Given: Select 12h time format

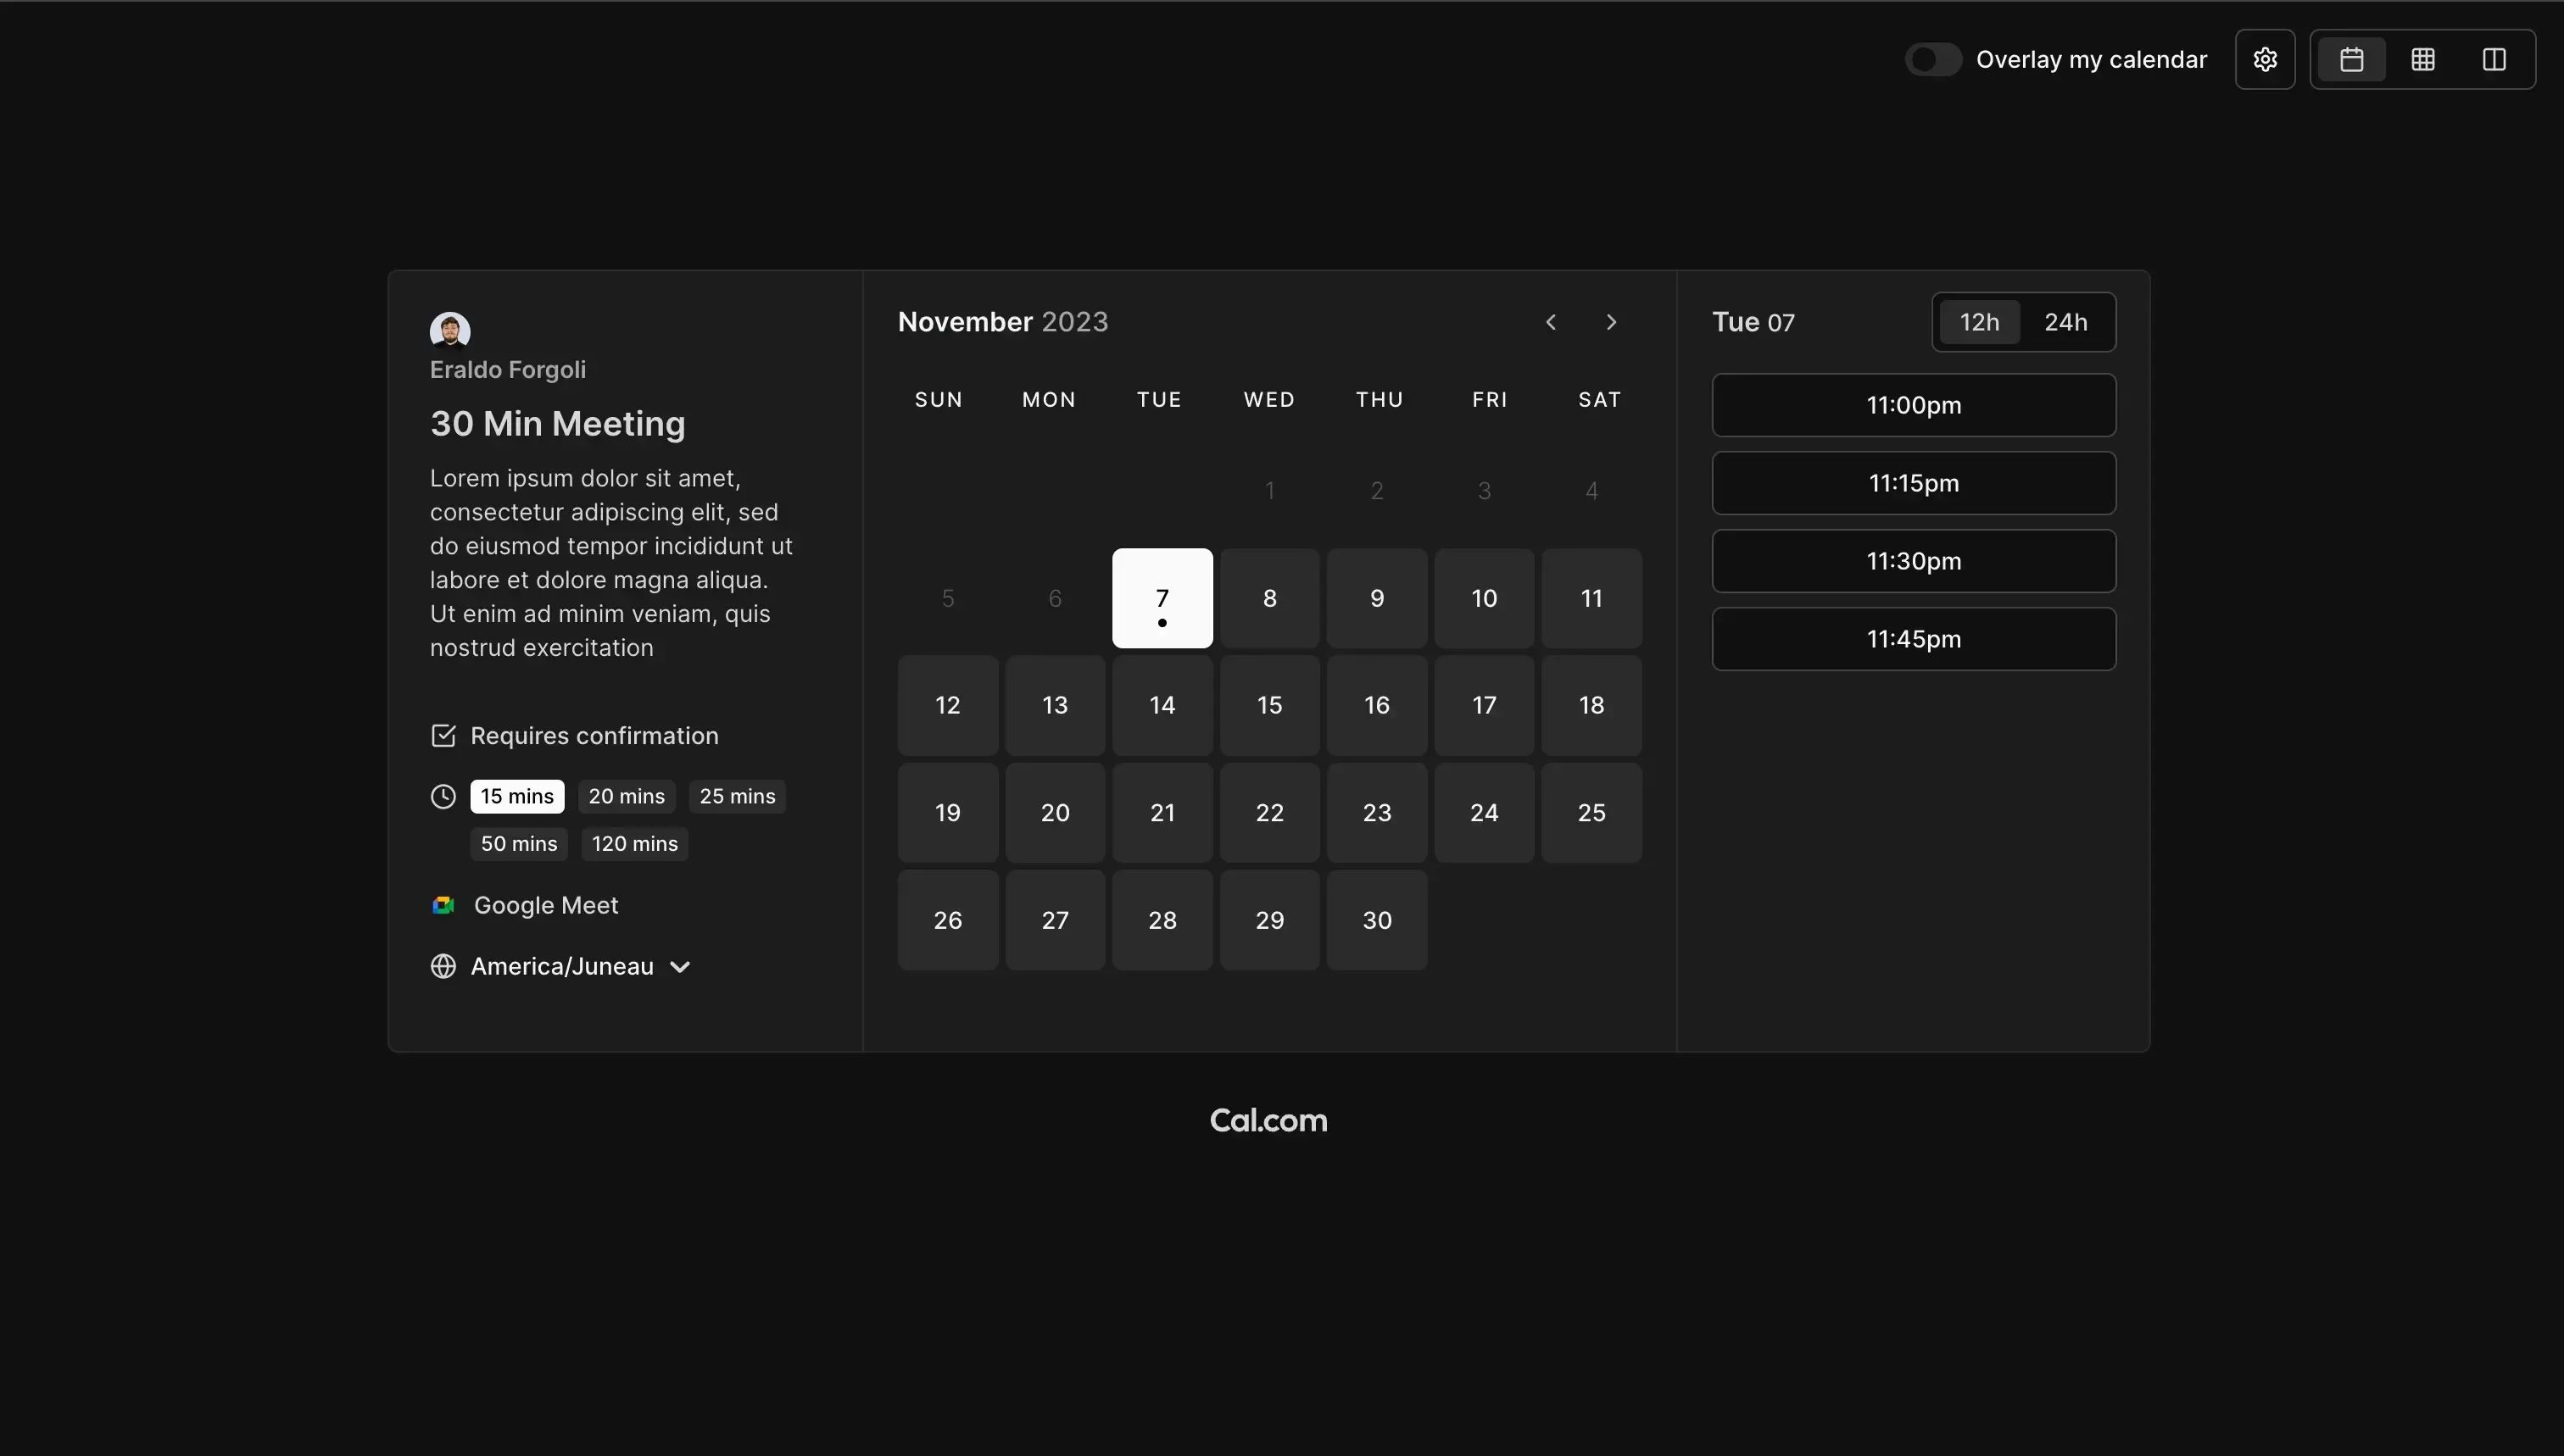Looking at the screenshot, I should pos(1979,322).
